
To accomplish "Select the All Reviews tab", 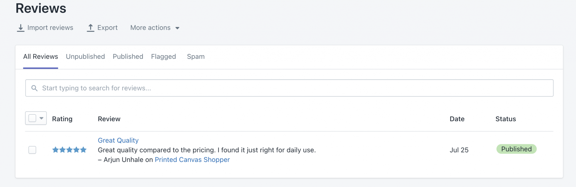I will point(40,57).
